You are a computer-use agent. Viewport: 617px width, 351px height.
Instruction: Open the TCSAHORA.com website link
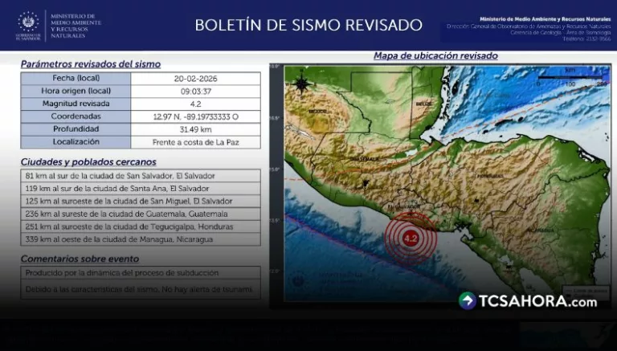[x=537, y=302]
